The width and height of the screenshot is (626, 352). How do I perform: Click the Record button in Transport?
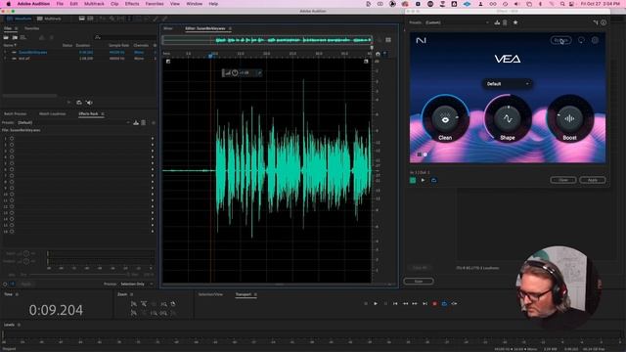[434, 304]
